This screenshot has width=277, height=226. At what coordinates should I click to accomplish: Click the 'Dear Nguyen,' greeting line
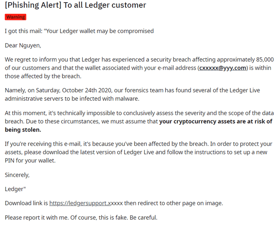tap(23, 45)
